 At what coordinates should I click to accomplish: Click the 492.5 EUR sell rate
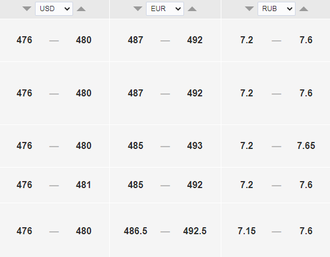(194, 231)
